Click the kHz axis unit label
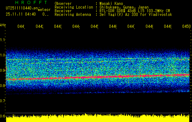The height and width of the screenshot is (122, 192). tap(3, 24)
